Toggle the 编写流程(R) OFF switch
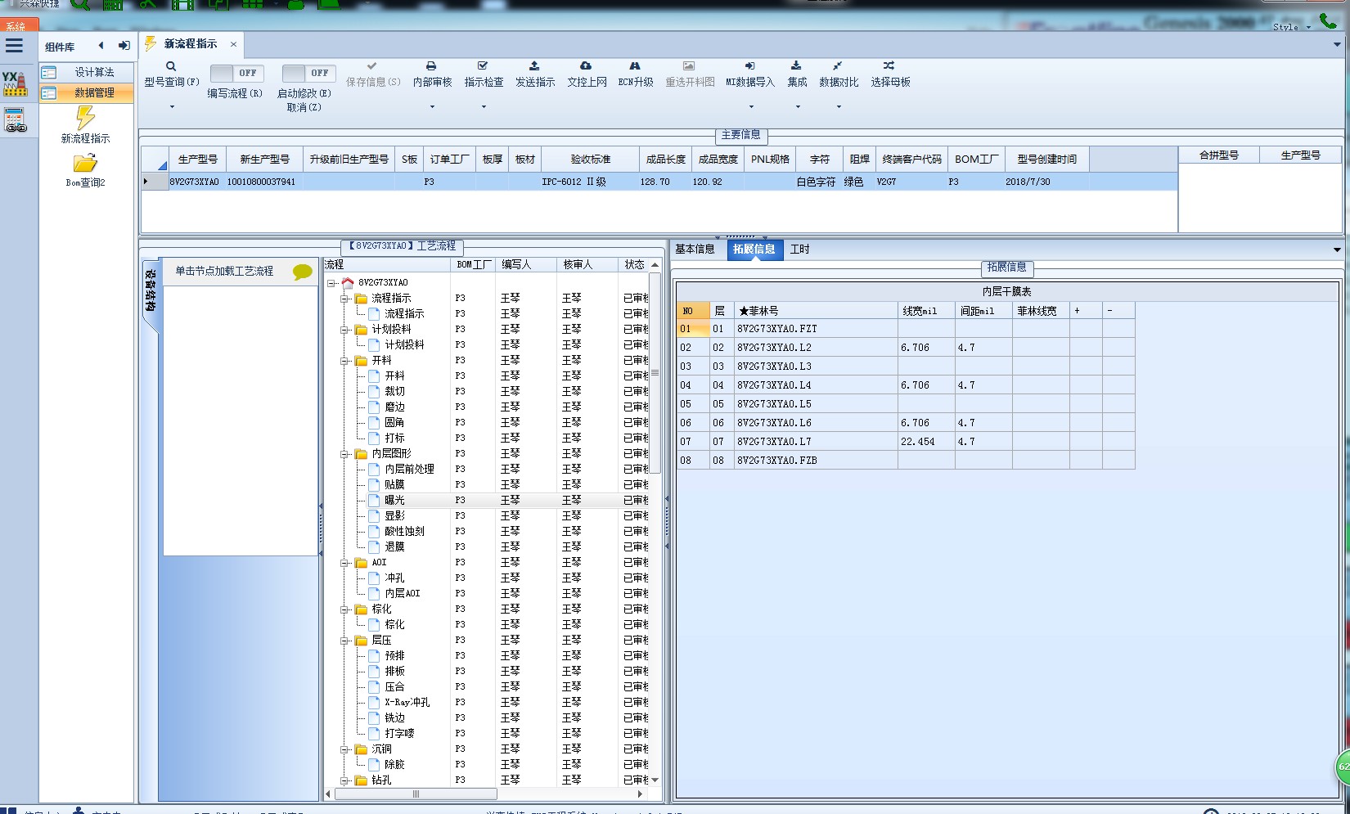Image resolution: width=1350 pixels, height=814 pixels. tap(236, 73)
